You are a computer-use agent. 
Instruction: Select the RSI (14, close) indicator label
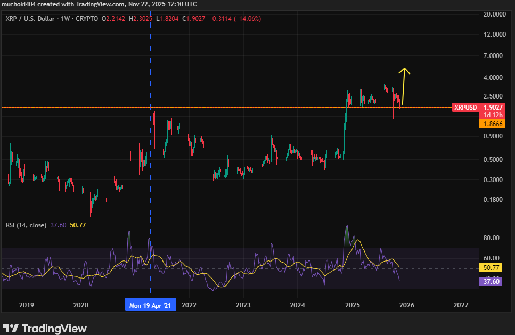click(x=26, y=225)
